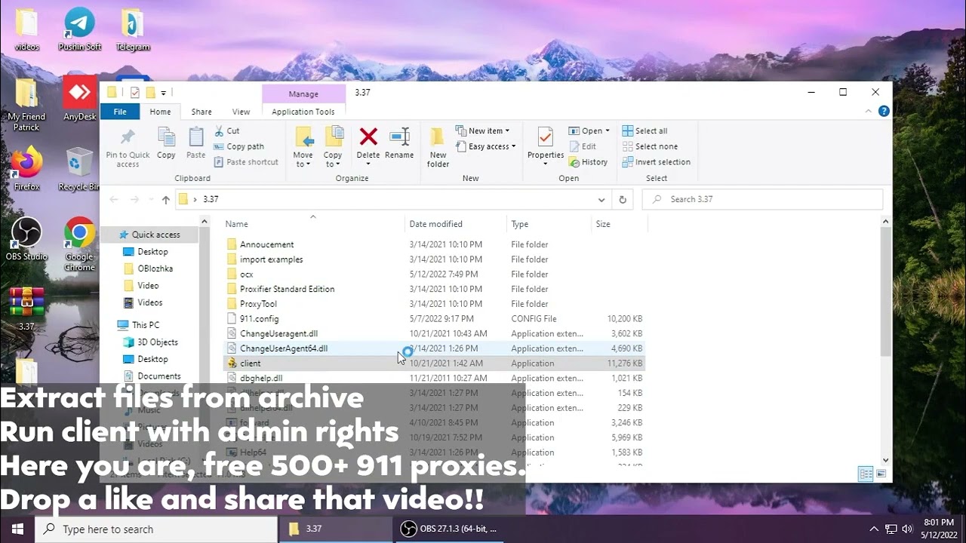Switch to the Share ribbon tab
Viewport: 966px width, 543px height.
click(202, 112)
